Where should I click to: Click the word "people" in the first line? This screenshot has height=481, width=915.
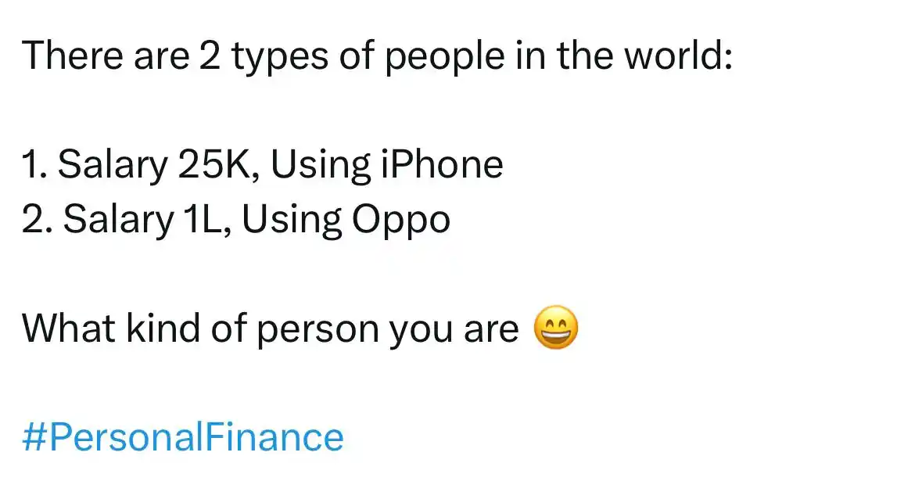[x=436, y=56]
